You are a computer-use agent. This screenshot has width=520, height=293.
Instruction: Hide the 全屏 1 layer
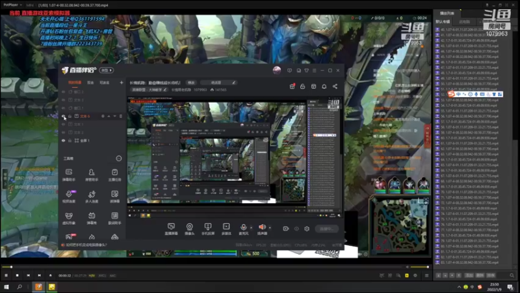point(63,141)
